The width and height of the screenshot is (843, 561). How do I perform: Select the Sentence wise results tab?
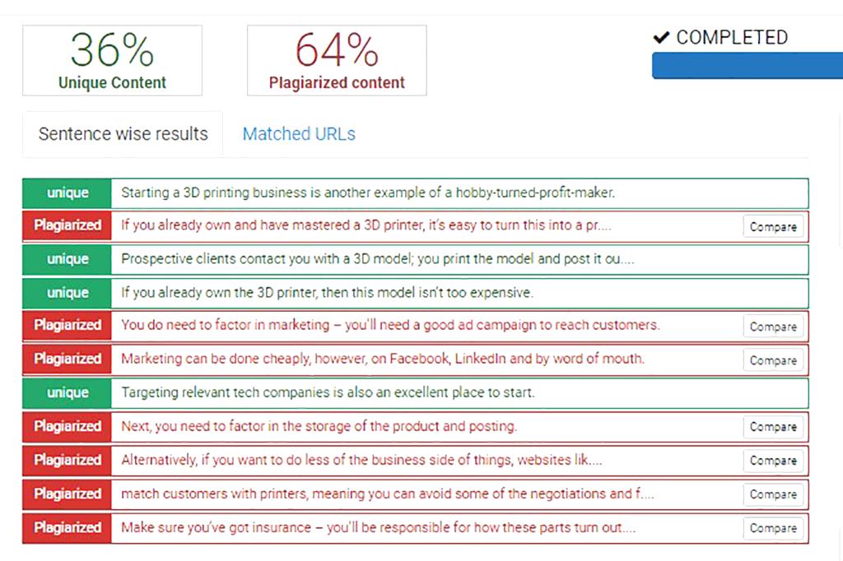pos(123,133)
